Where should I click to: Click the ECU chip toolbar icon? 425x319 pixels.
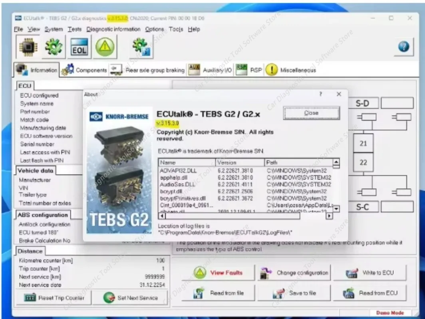[x=28, y=47]
